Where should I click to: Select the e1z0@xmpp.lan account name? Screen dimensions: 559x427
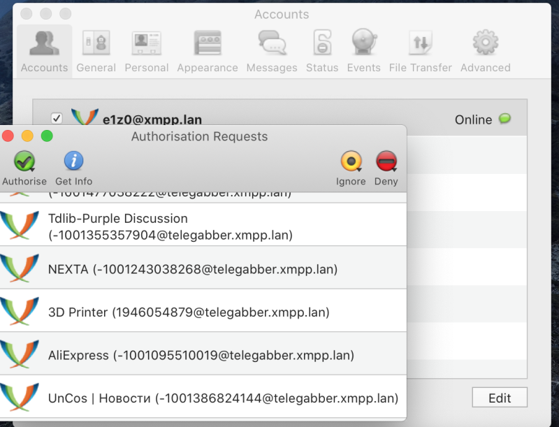[x=152, y=120]
